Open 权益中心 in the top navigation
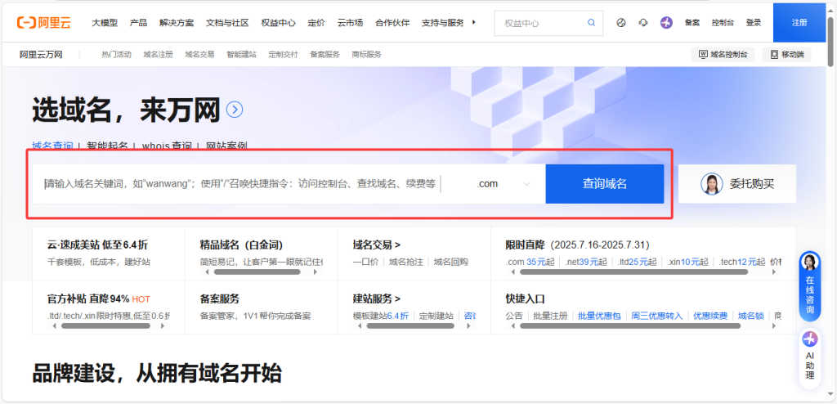This screenshot has height=404, width=837. (278, 22)
